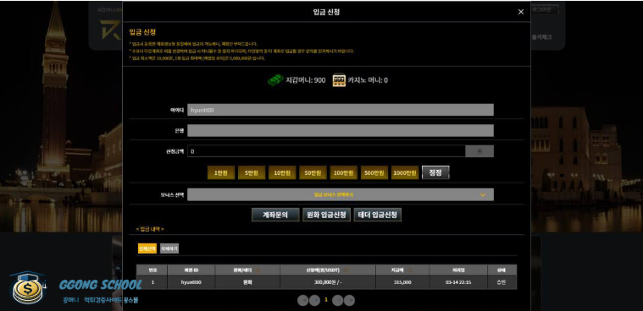643x311 pixels.
Task: Close the 입금 신청 dialog with X
Action: 521,12
